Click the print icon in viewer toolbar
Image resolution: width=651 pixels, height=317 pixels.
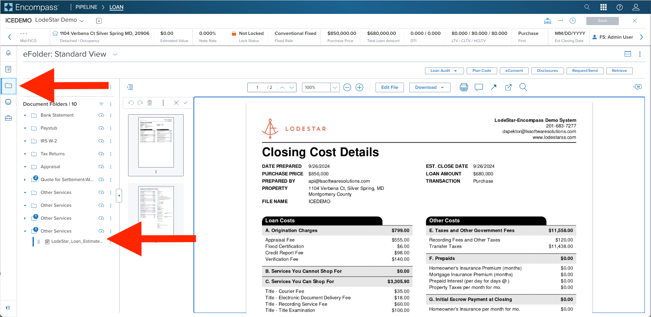464,87
